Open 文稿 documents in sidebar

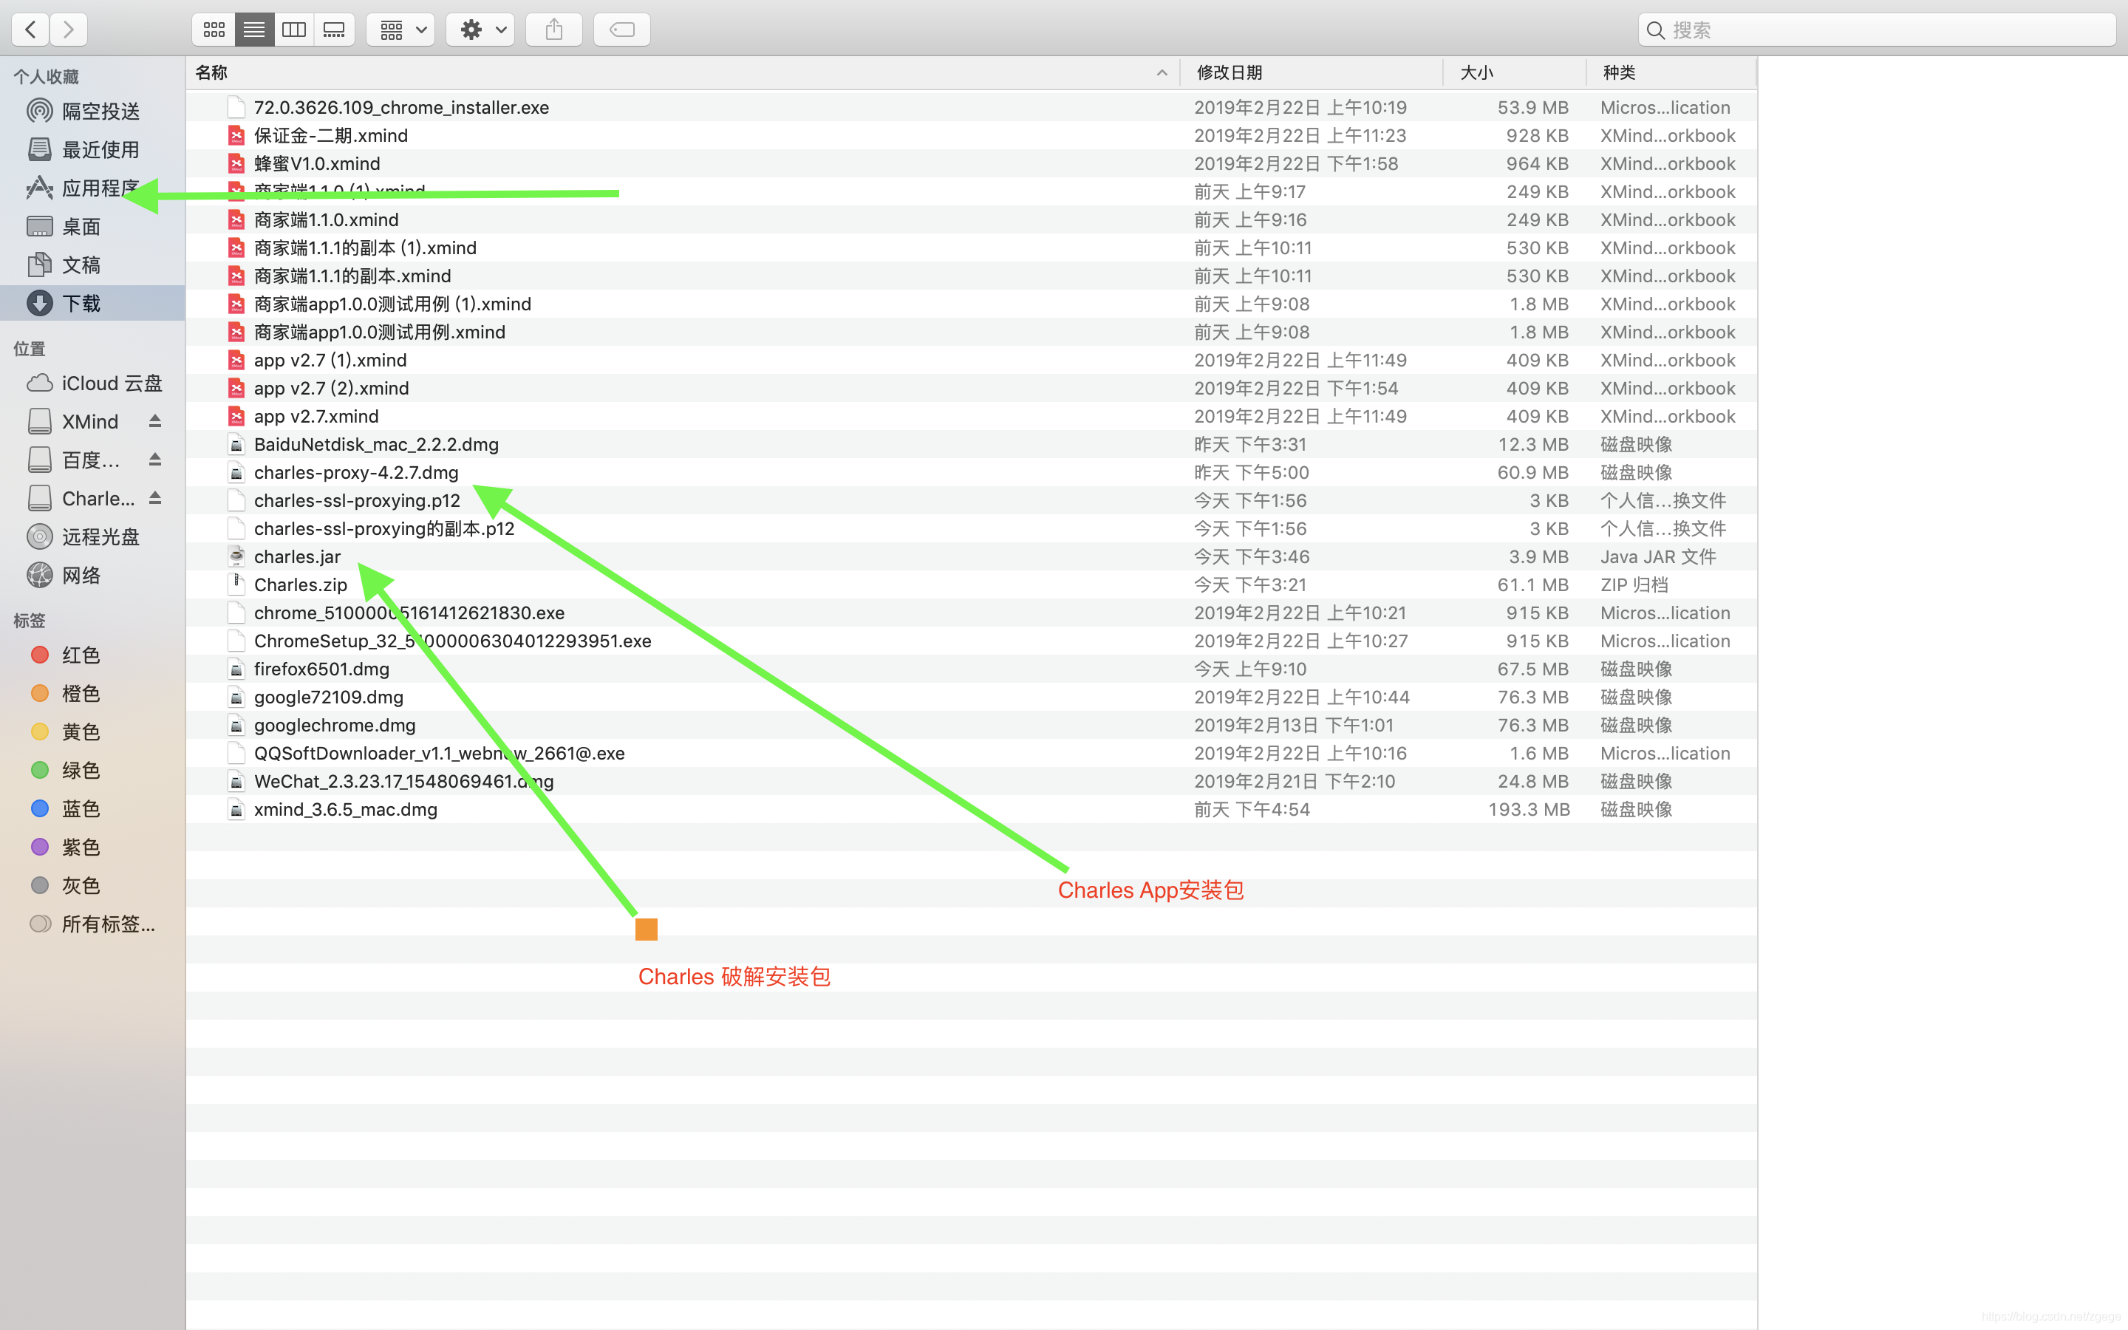pos(92,265)
